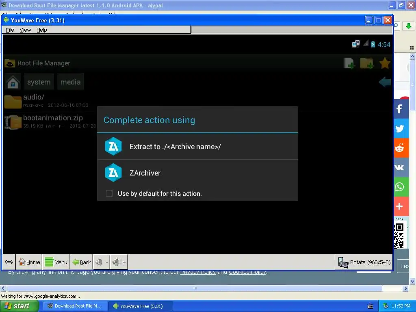This screenshot has height=312, width=416.
Task: Tap the new folder icon
Action: pos(367,63)
